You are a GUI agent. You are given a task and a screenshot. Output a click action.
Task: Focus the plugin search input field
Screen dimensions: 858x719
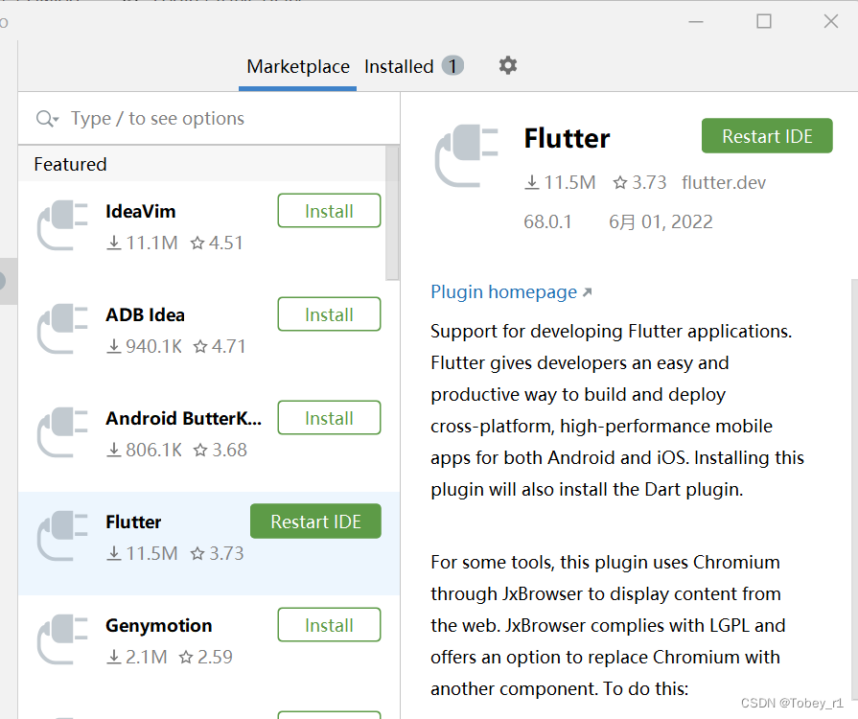(209, 118)
